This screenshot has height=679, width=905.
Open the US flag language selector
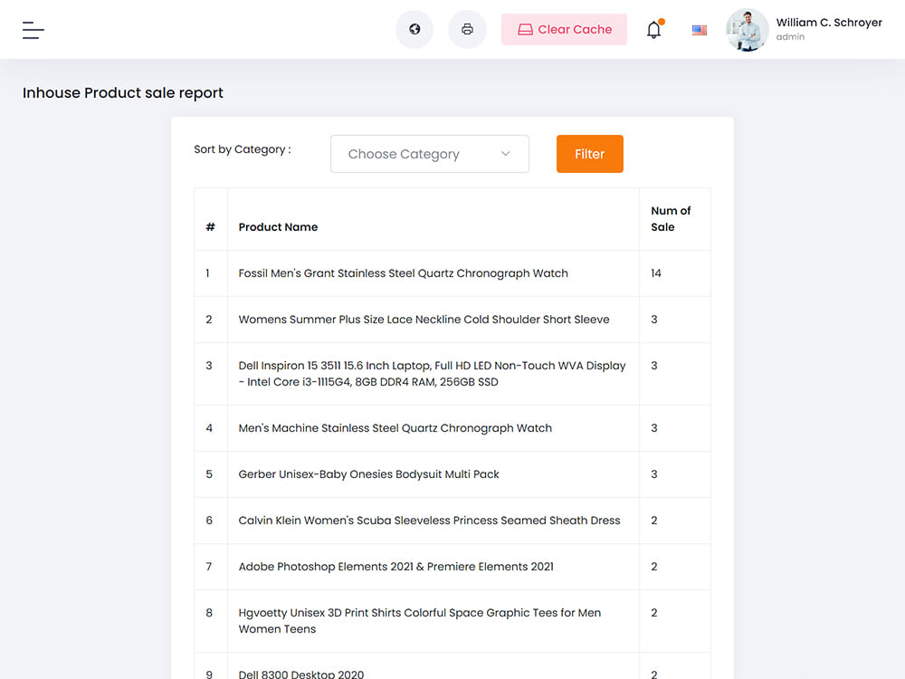(699, 30)
